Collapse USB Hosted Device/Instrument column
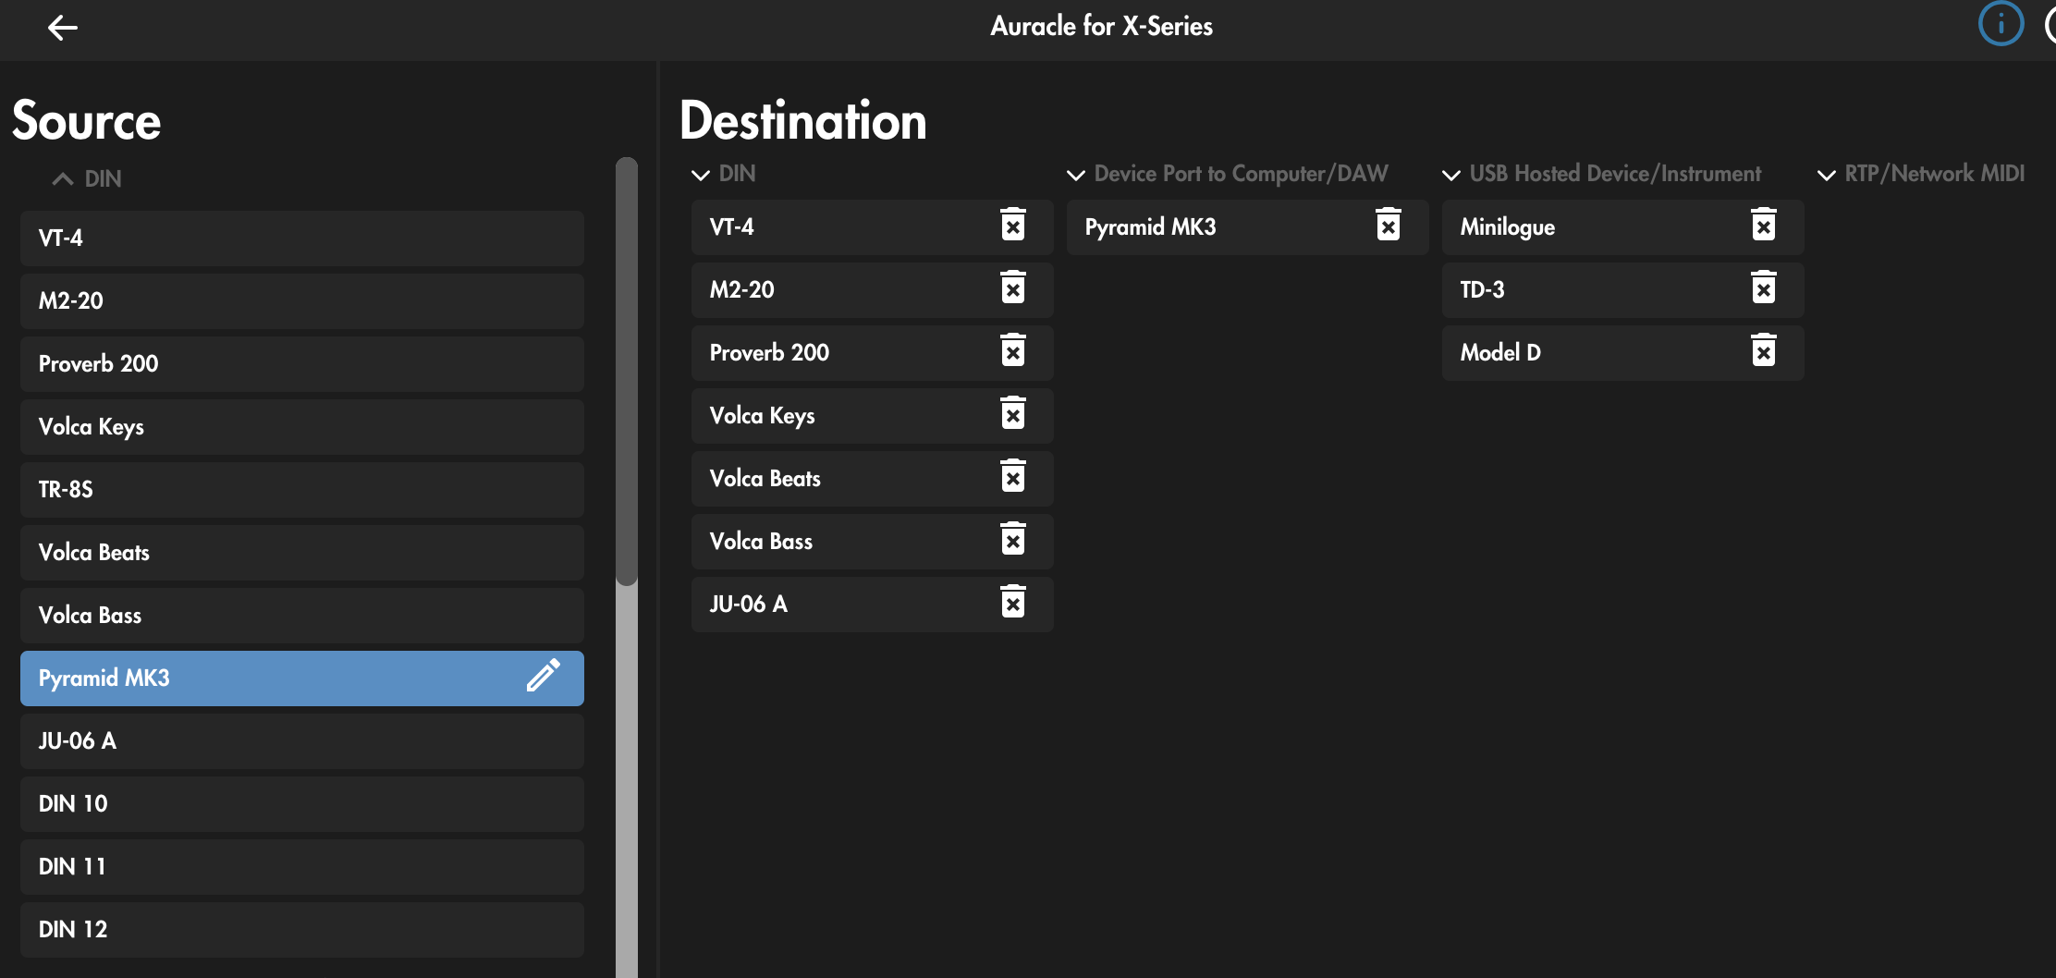The width and height of the screenshot is (2056, 978). click(x=1451, y=175)
